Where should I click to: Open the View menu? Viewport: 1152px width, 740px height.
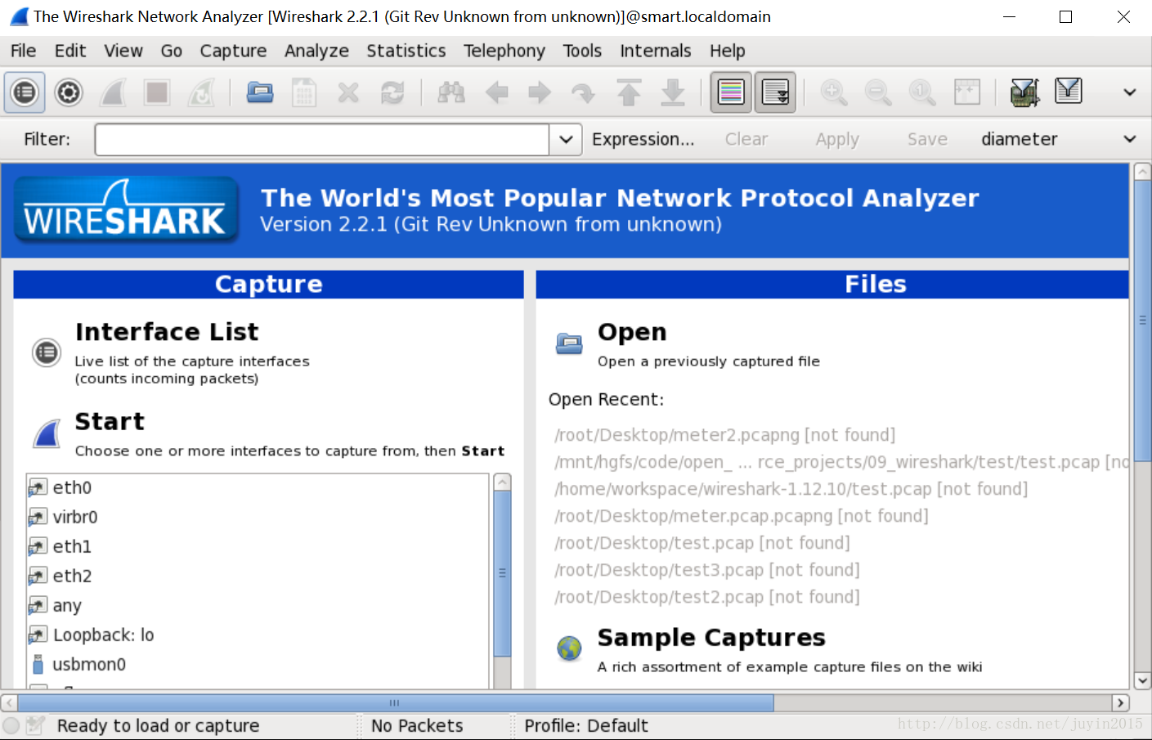pos(123,51)
